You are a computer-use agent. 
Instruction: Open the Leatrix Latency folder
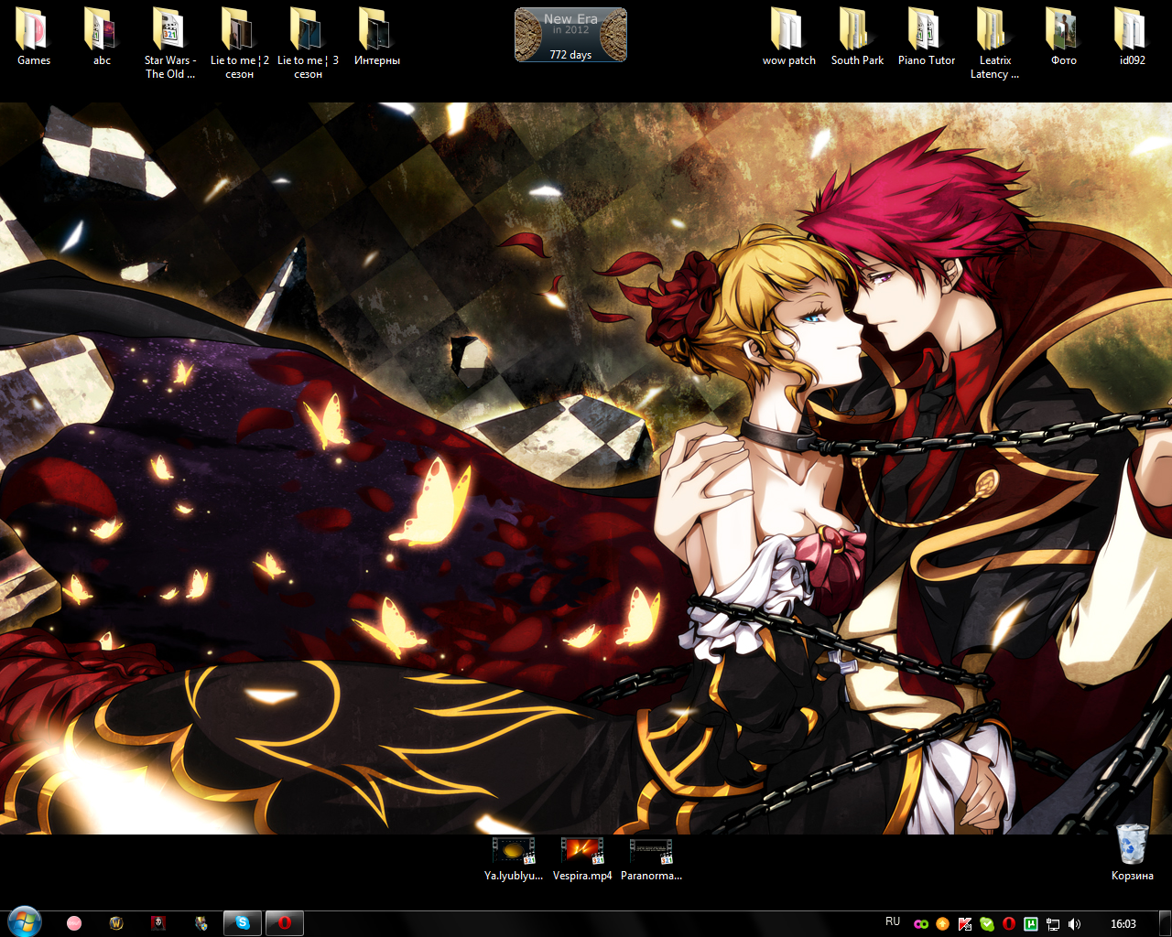994,43
